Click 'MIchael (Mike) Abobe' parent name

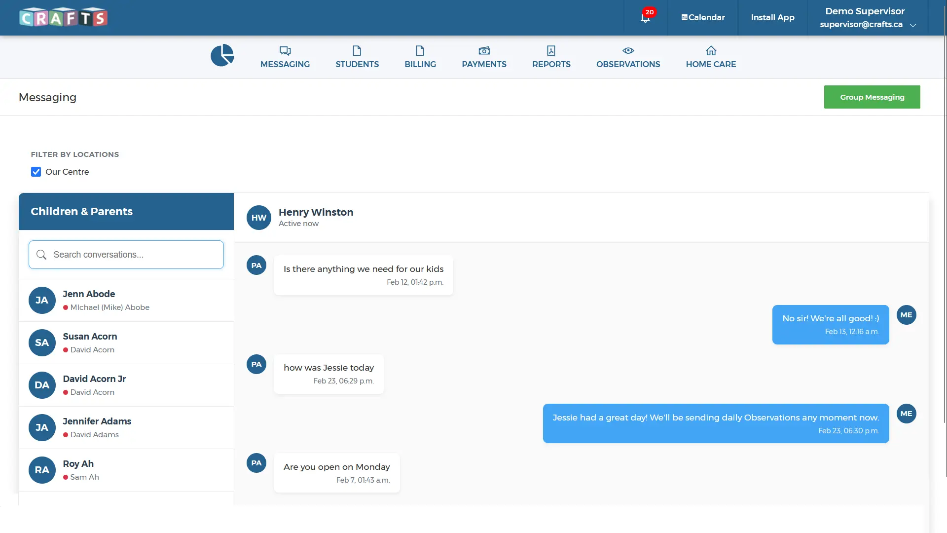pyautogui.click(x=109, y=307)
